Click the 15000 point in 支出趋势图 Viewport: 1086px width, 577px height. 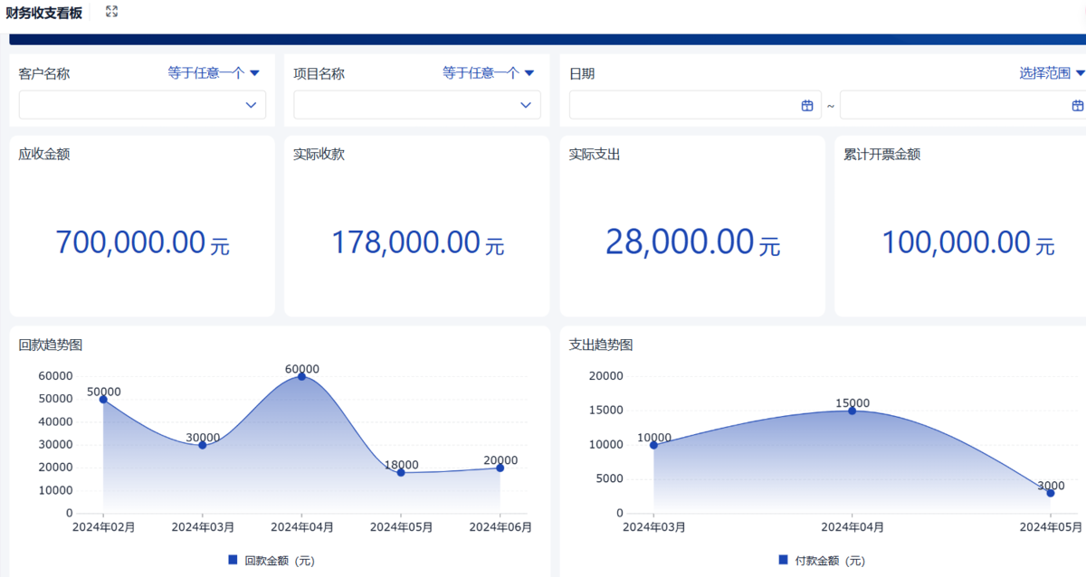tap(852, 411)
